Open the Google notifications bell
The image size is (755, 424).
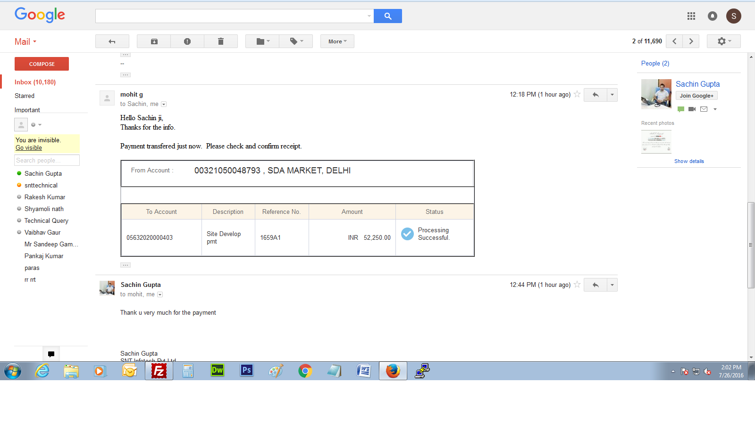point(712,16)
